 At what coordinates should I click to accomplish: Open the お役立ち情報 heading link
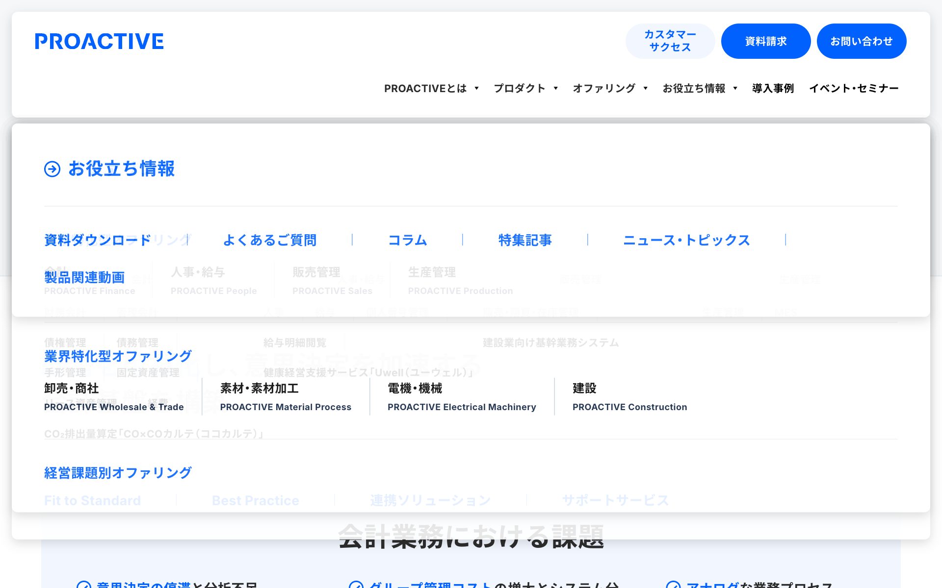pyautogui.click(x=121, y=169)
